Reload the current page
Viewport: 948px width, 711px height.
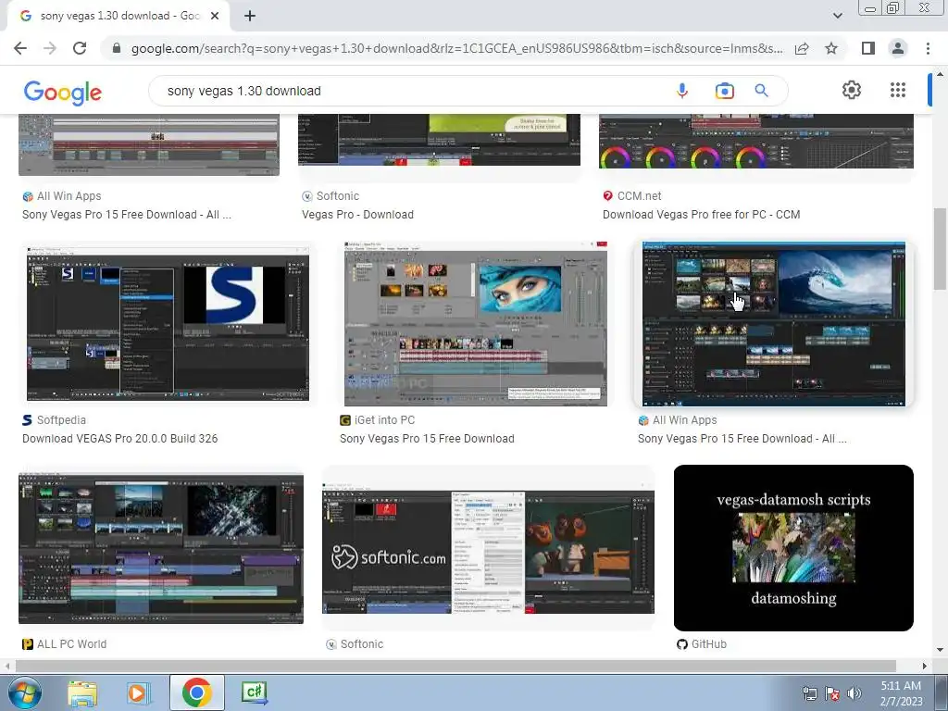(80, 48)
